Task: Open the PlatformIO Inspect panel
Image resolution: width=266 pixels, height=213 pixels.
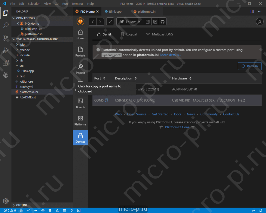Action: coord(80,68)
